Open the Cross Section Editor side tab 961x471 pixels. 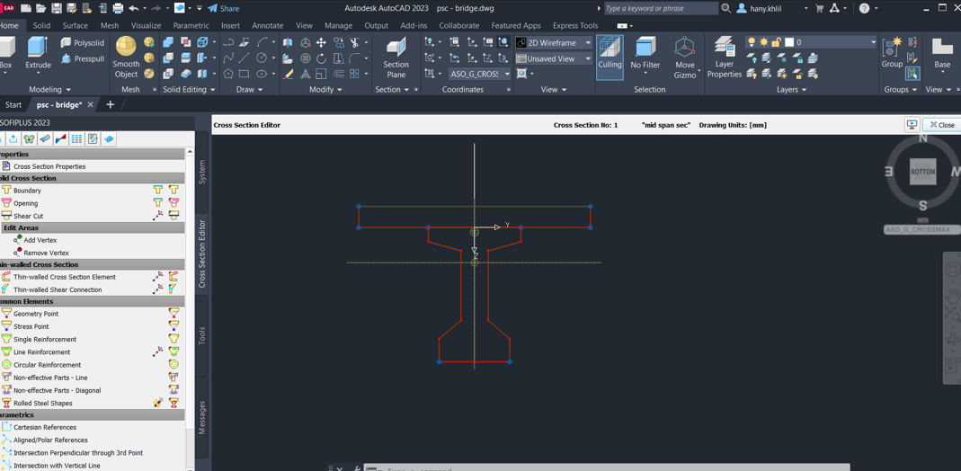point(202,253)
